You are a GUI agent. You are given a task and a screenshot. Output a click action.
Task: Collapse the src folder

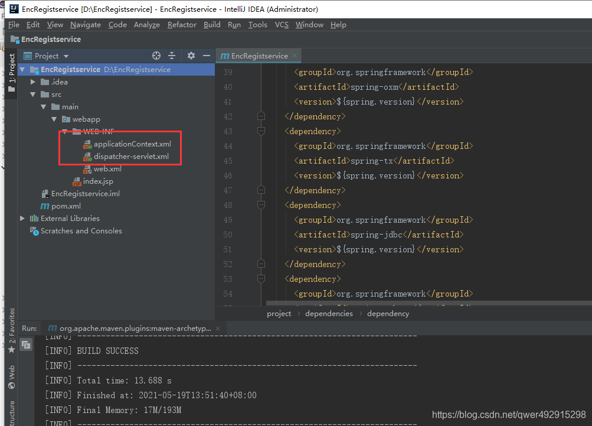[33, 95]
